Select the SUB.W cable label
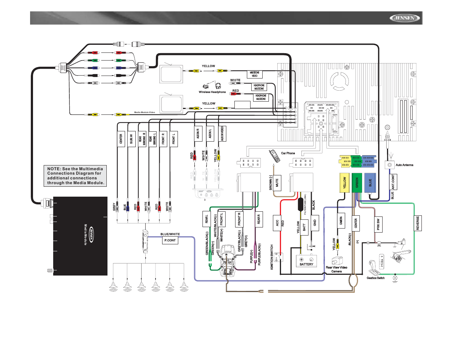Viewport: 453px width, 350px height. tap(131, 139)
